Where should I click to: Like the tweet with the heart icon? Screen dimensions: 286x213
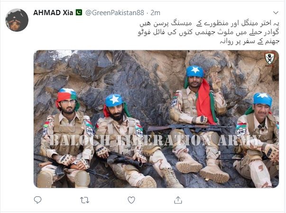pos(131,200)
